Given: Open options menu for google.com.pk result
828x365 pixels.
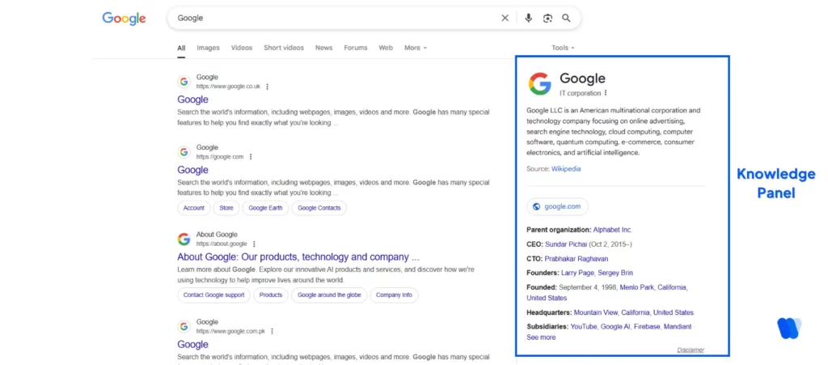Looking at the screenshot, I should point(272,331).
